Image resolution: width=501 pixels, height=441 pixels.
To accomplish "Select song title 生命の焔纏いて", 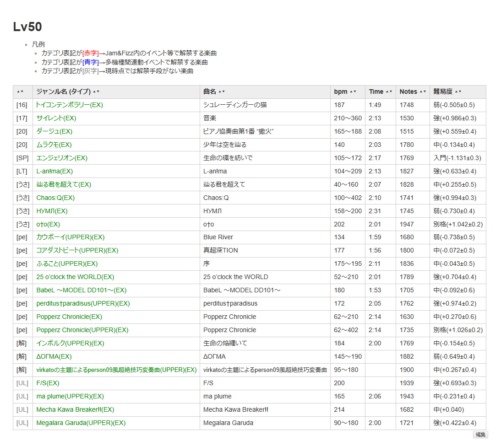I will click(x=225, y=344).
